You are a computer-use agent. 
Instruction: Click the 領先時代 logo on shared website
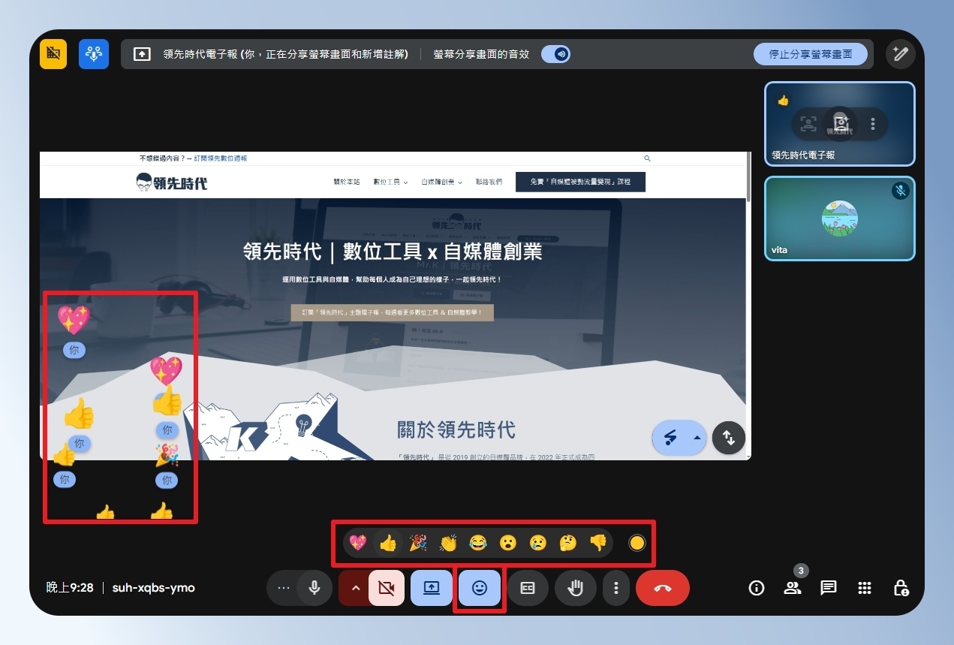pos(172,182)
